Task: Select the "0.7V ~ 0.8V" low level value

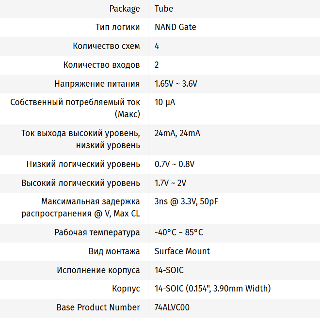Action: [x=175, y=164]
